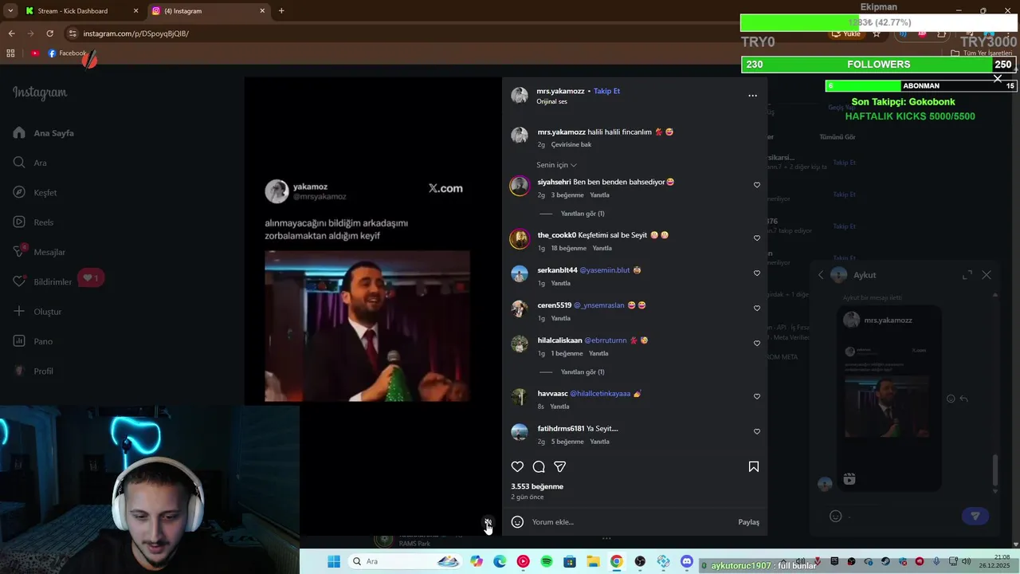Expand Senin için comment filter dropdown
Image resolution: width=1020 pixels, height=574 pixels.
[x=556, y=165]
